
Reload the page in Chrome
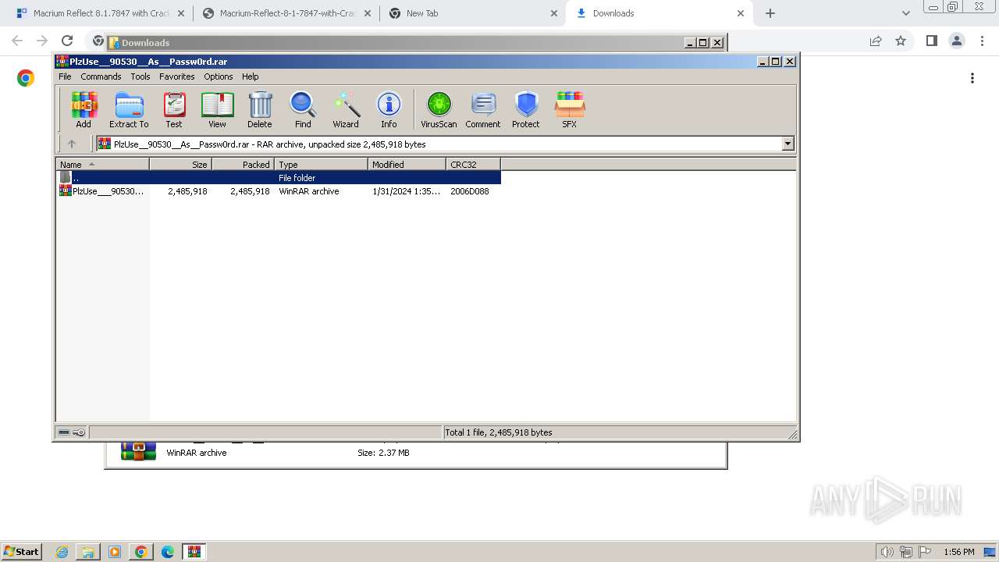pos(67,41)
